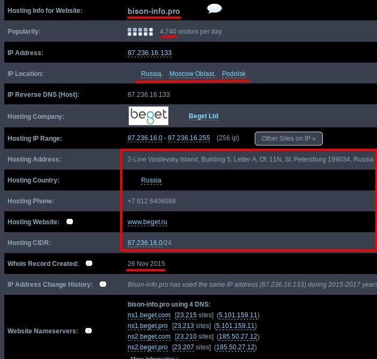
Task: Click the Beget logo image
Action: coord(149,116)
